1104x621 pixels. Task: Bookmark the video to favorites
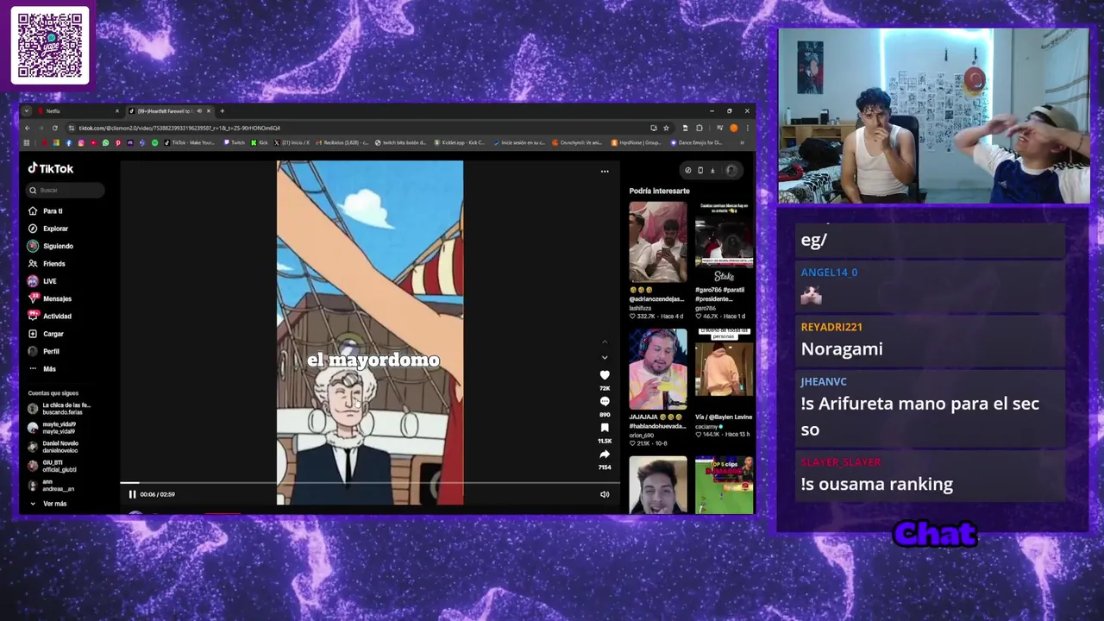click(x=605, y=428)
